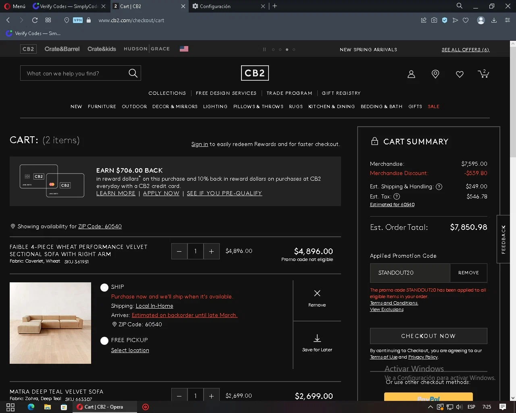Open the shopping cart icon

[x=483, y=73]
